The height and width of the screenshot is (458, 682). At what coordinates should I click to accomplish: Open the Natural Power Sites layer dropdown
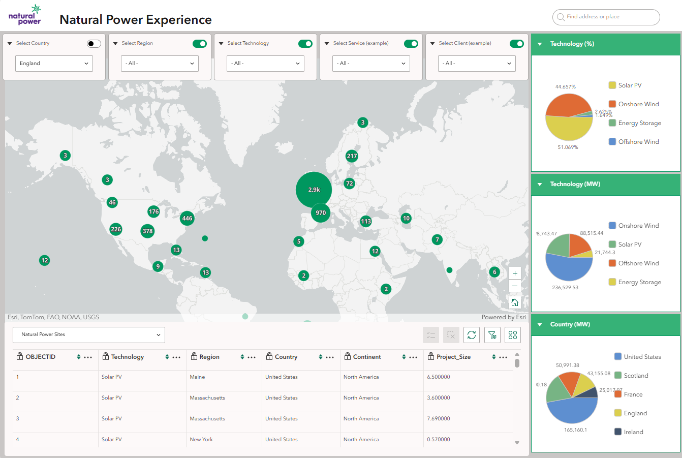89,335
